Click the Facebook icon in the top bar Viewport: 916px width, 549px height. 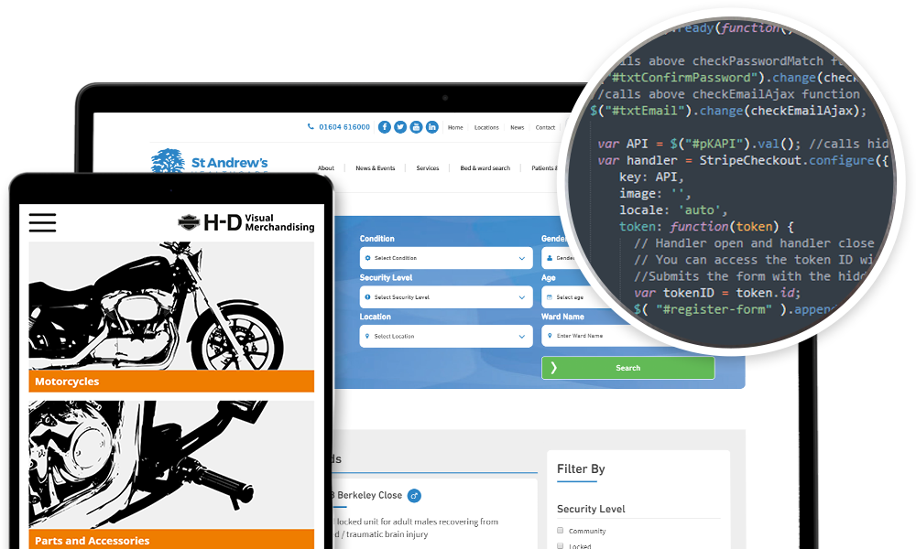click(385, 127)
